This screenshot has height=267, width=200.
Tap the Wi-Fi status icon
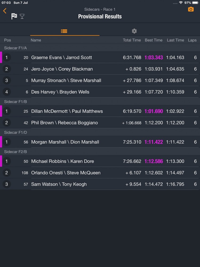(x=181, y=3)
